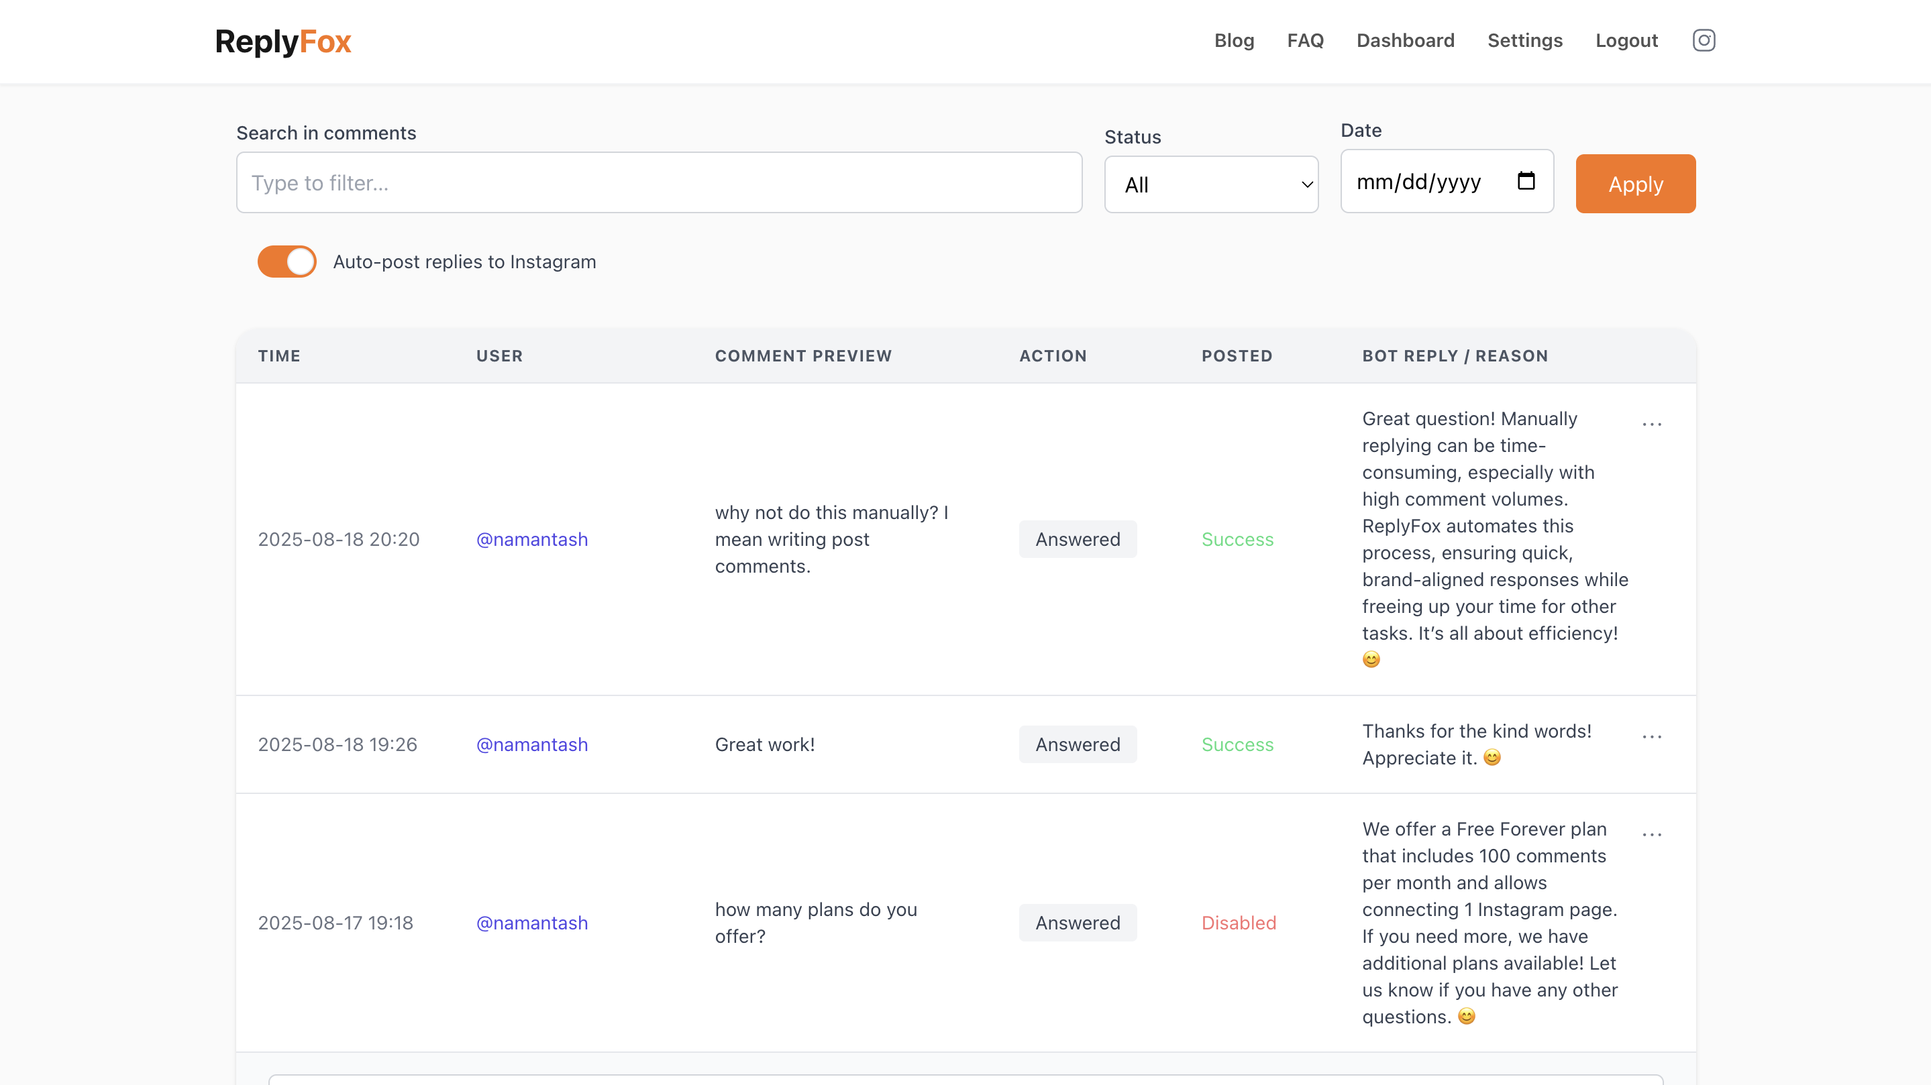The image size is (1931, 1085).
Task: Click timestamp 2025-08-18 20:20
Action: [x=338, y=540]
